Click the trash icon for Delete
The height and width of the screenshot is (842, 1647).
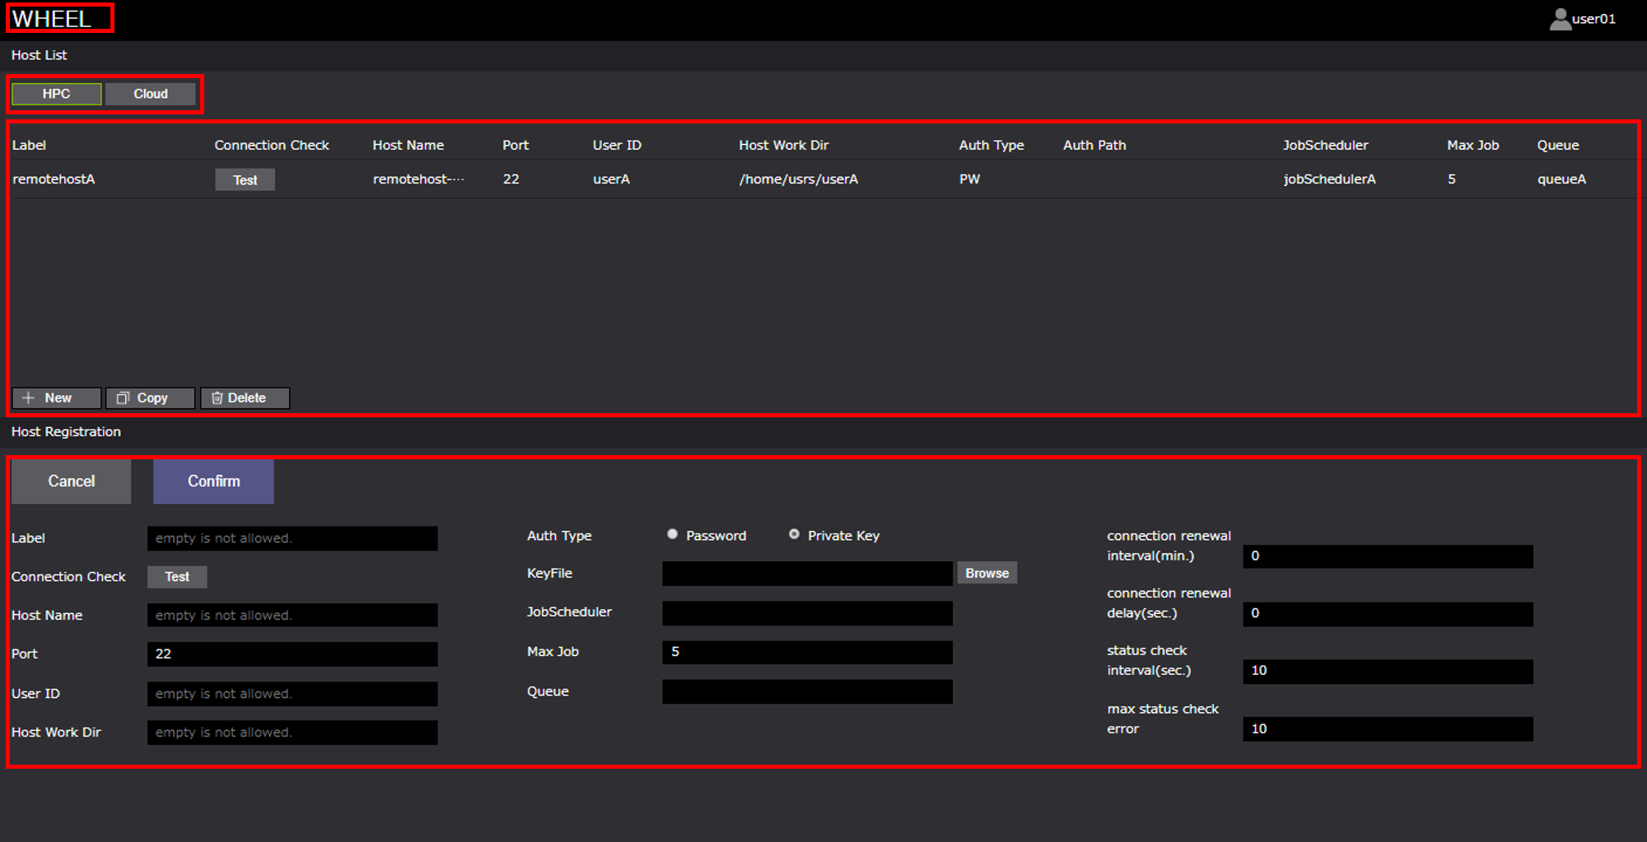click(x=217, y=398)
